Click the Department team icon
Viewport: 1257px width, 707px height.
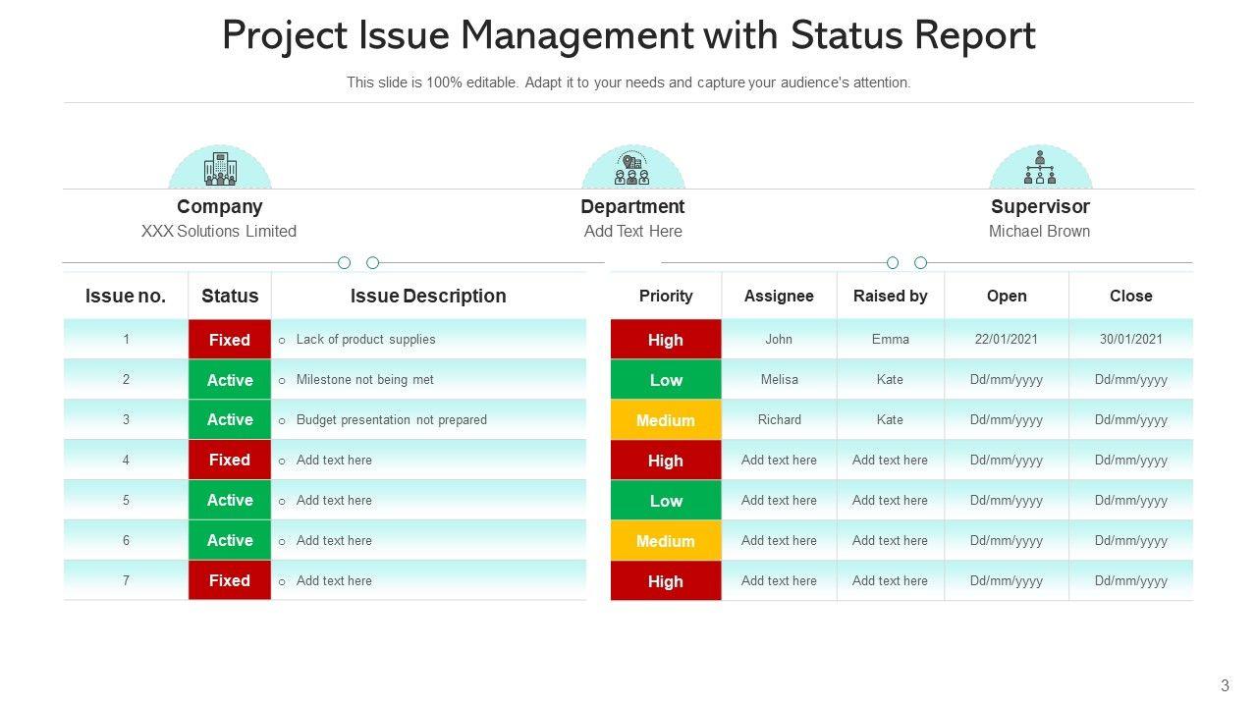click(x=632, y=169)
